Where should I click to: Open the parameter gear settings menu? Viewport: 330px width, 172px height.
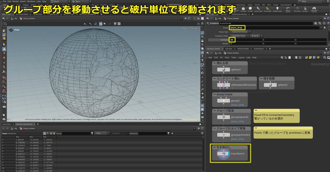(x=316, y=23)
